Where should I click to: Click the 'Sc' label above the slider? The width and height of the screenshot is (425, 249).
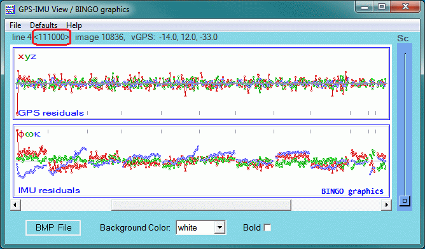(403, 39)
